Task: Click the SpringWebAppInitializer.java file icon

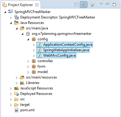Action: point(39,50)
